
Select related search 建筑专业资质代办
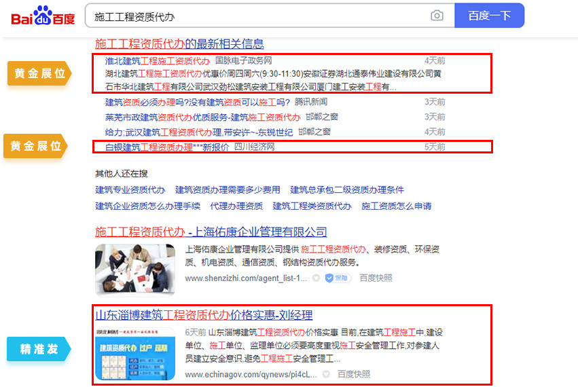130,190
